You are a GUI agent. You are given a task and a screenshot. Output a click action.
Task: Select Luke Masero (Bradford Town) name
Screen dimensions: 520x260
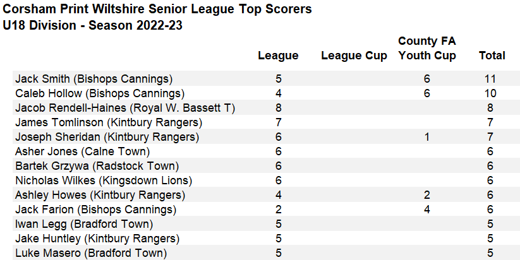[91, 253]
